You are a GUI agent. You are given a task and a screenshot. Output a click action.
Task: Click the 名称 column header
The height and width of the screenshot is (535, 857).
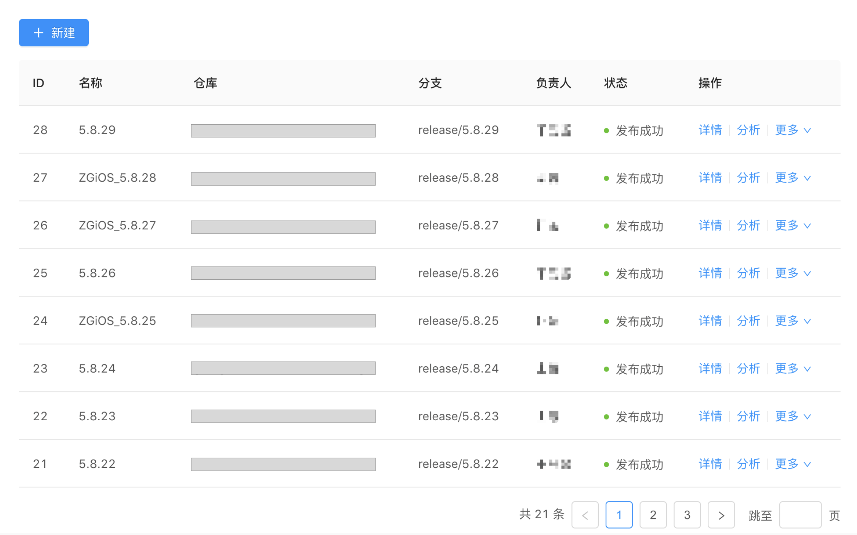(90, 83)
